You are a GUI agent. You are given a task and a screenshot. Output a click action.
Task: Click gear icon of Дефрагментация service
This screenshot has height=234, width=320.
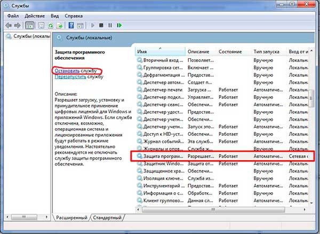coord(139,75)
